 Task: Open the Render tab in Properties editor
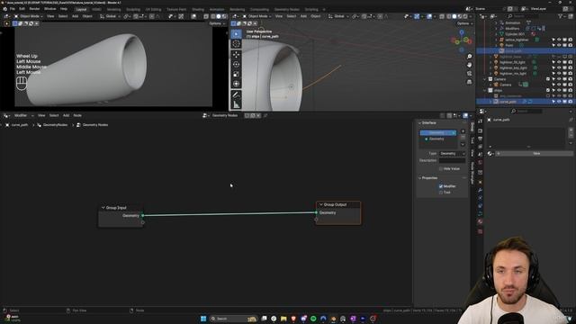click(x=480, y=130)
